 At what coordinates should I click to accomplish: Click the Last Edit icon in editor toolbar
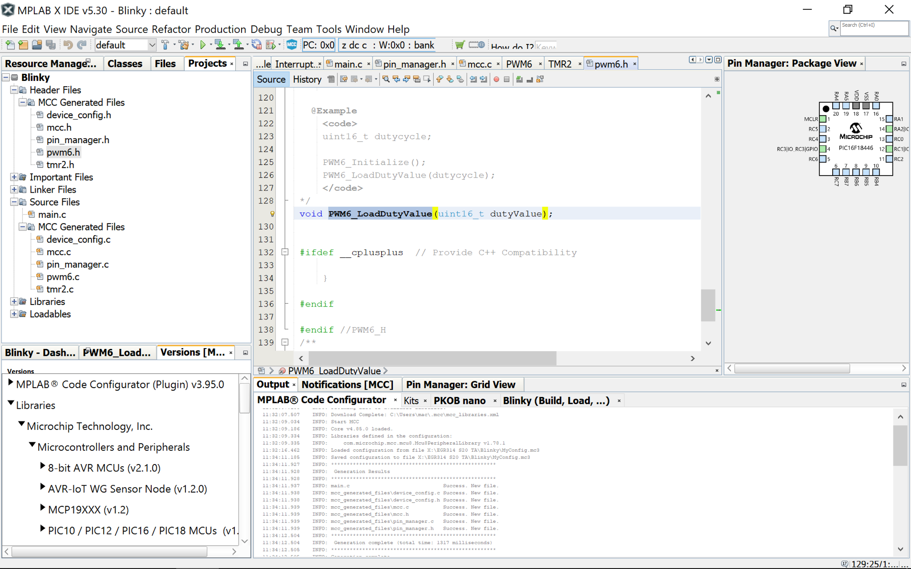tap(343, 79)
